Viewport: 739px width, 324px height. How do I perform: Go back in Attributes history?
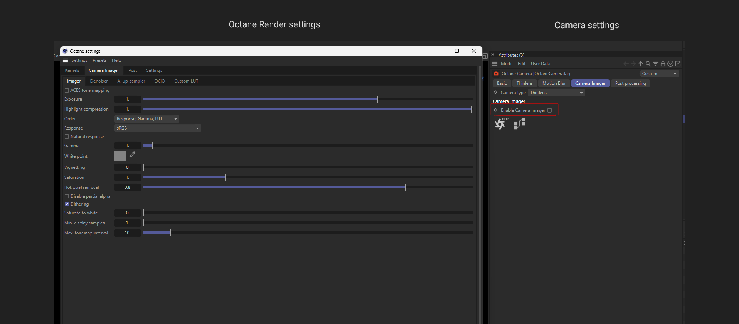tap(626, 64)
